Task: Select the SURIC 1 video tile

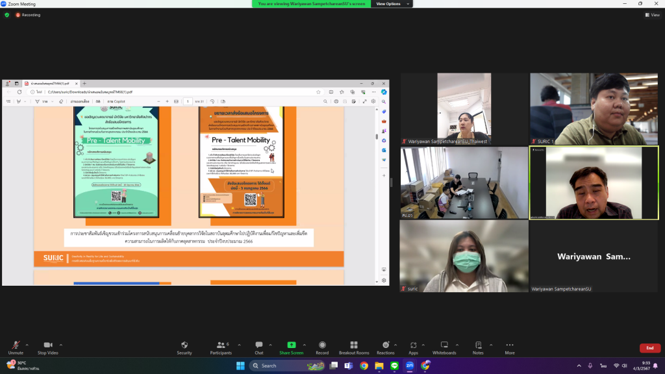Action: click(594, 108)
